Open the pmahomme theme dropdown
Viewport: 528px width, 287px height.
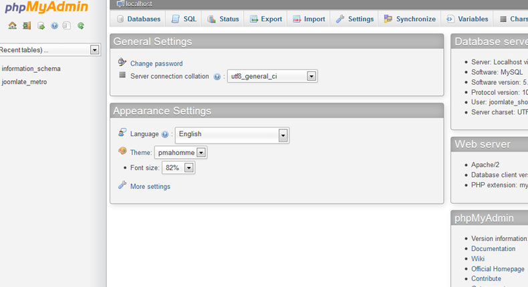(x=201, y=153)
